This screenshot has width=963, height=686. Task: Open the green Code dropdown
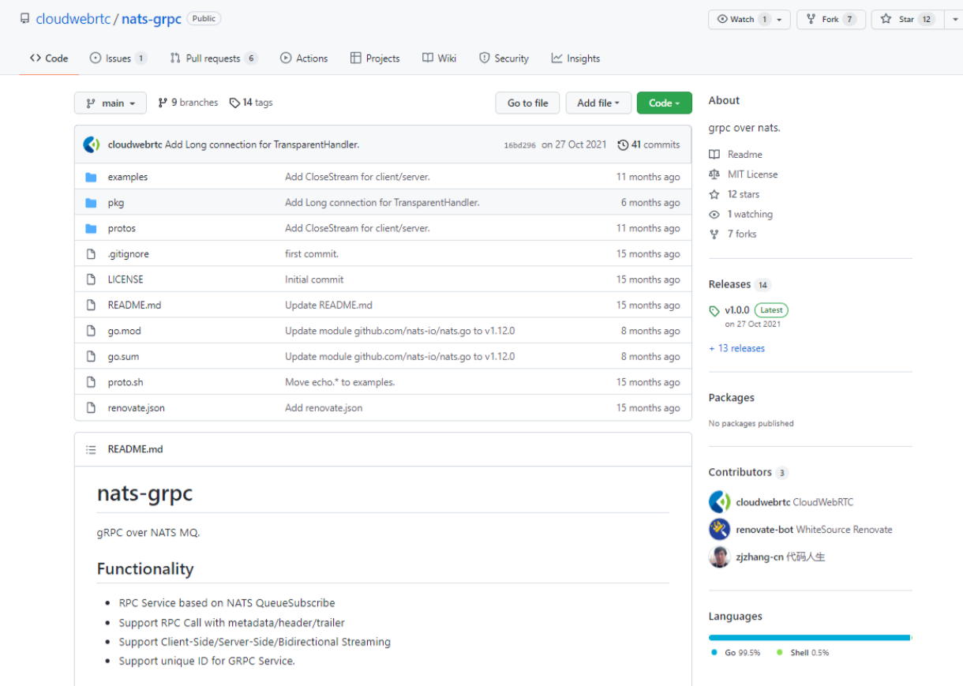point(664,103)
